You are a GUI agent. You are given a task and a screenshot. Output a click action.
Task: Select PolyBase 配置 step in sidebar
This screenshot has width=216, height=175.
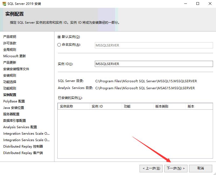click(x=14, y=101)
